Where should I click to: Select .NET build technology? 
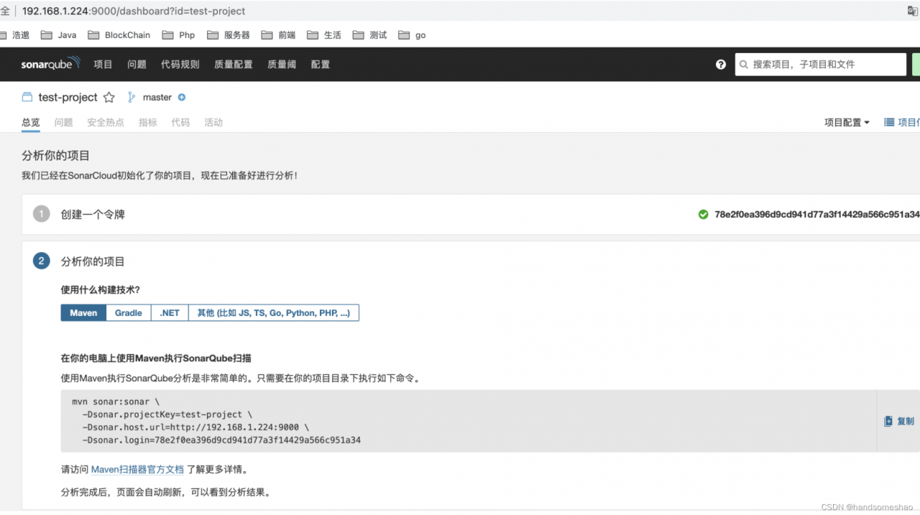click(x=170, y=312)
